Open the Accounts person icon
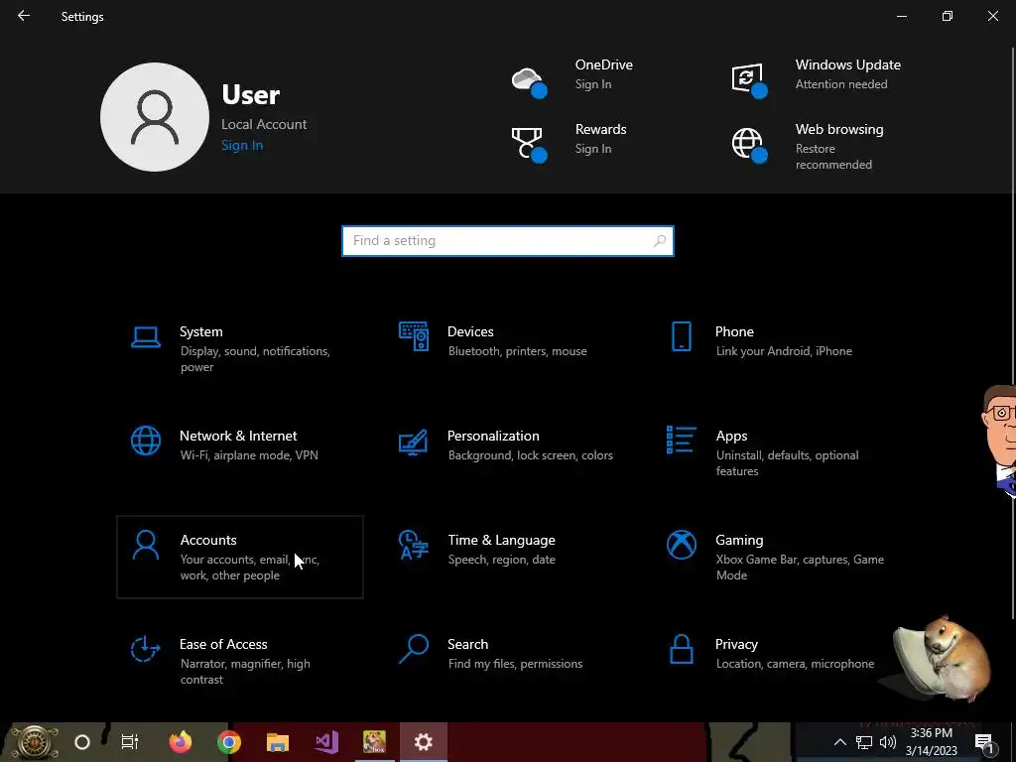This screenshot has height=762, width=1016. pos(146,545)
